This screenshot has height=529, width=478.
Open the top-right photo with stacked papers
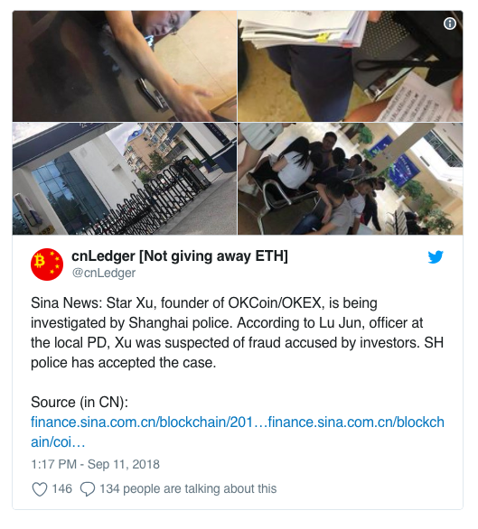click(351, 66)
